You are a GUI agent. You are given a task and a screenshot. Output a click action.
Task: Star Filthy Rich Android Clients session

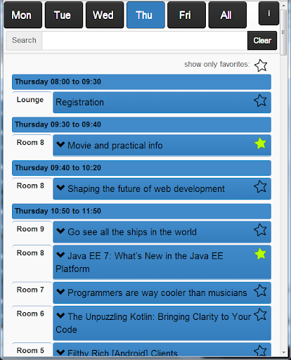260,351
